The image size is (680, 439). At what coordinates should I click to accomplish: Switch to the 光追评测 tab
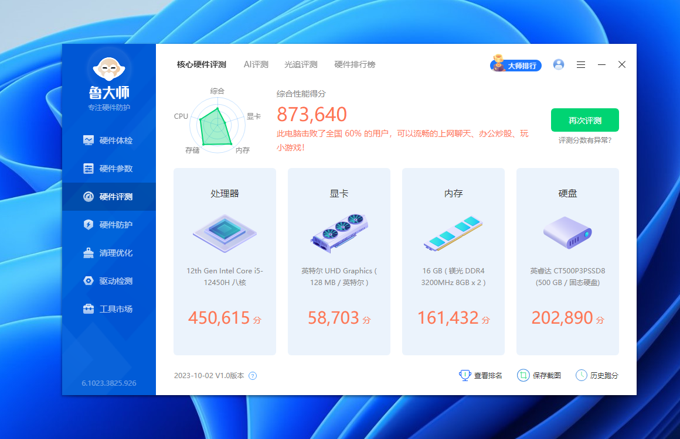coord(301,64)
